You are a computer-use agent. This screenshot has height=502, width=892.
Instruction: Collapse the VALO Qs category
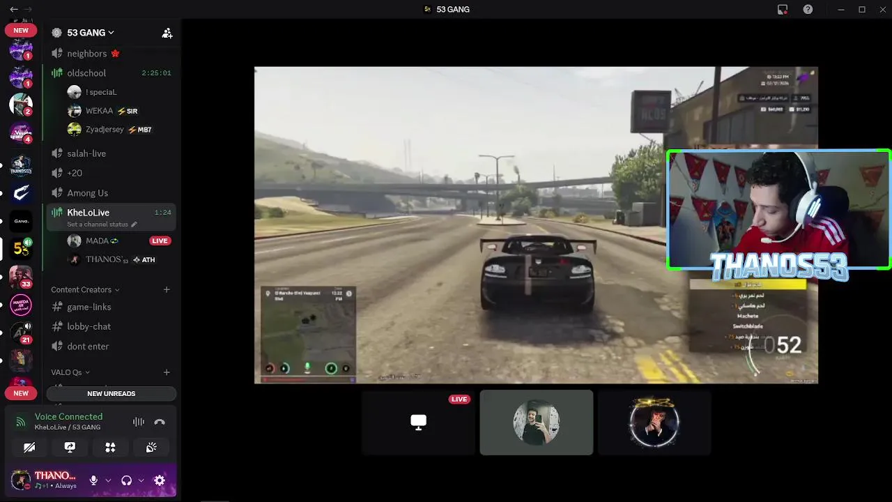click(70, 372)
